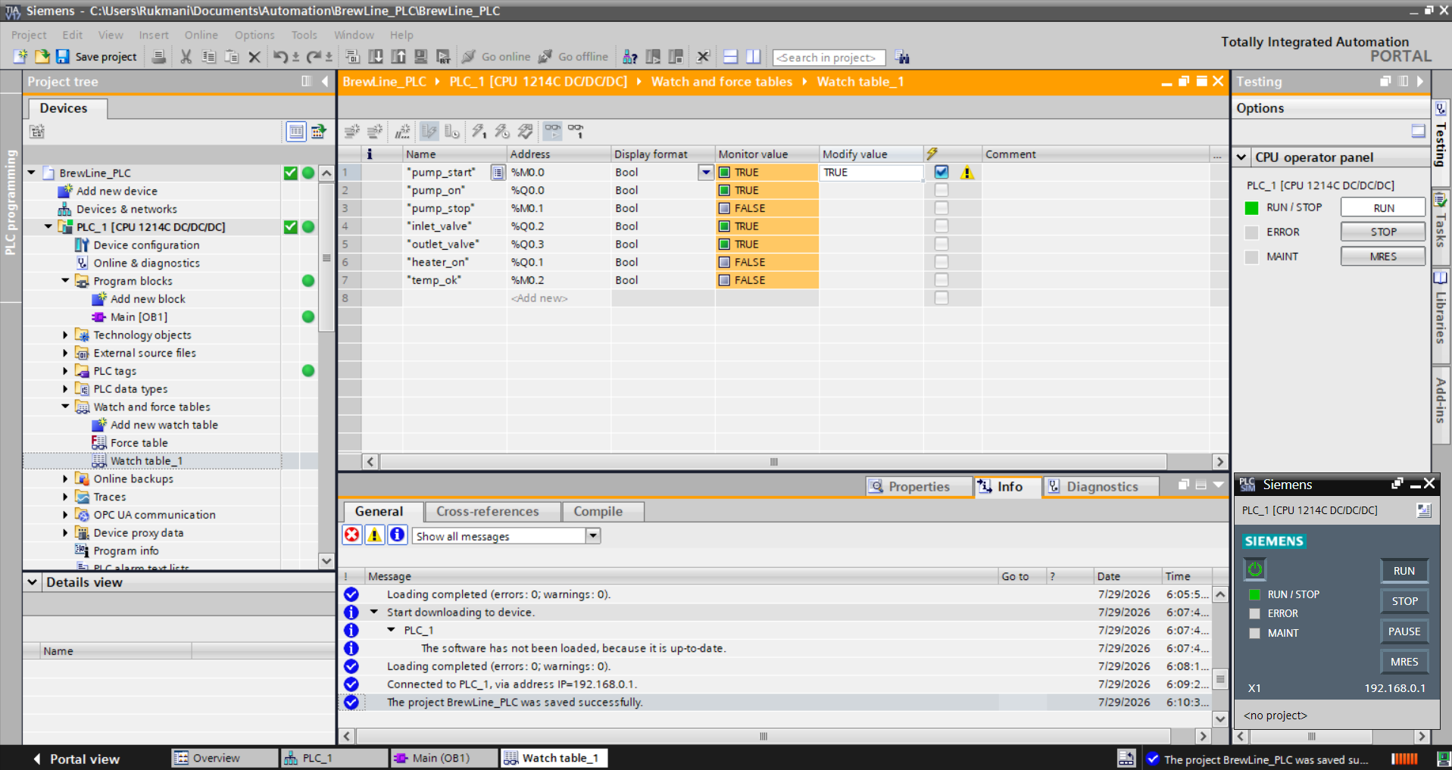Click STOP on the PLCSIM window
Screen dimensions: 1452x770
1404,601
